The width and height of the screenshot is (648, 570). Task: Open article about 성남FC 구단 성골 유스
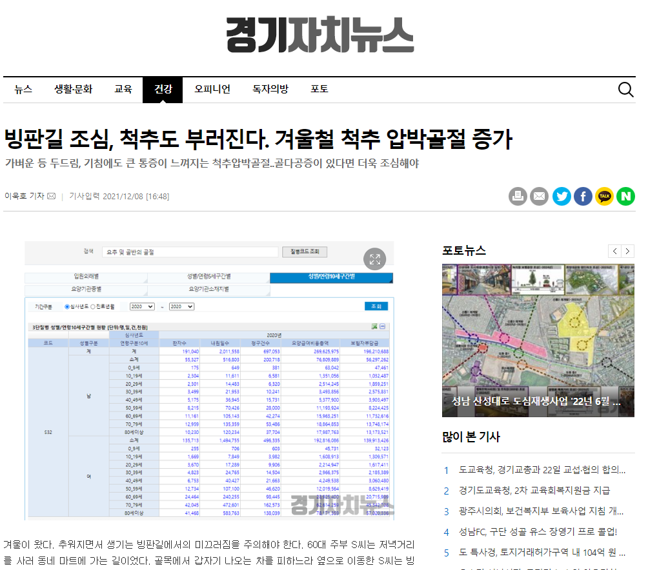[538, 531]
